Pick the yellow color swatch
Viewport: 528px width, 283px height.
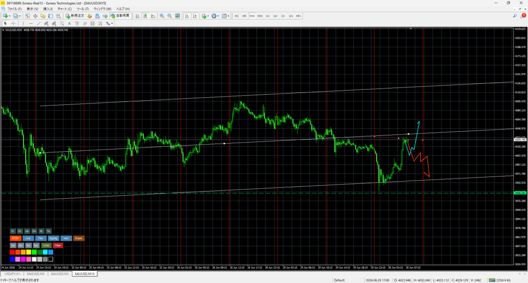coord(29,252)
